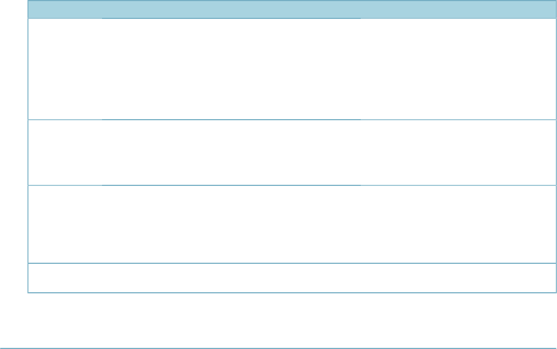Click the third row's left column cell

pos(65,224)
